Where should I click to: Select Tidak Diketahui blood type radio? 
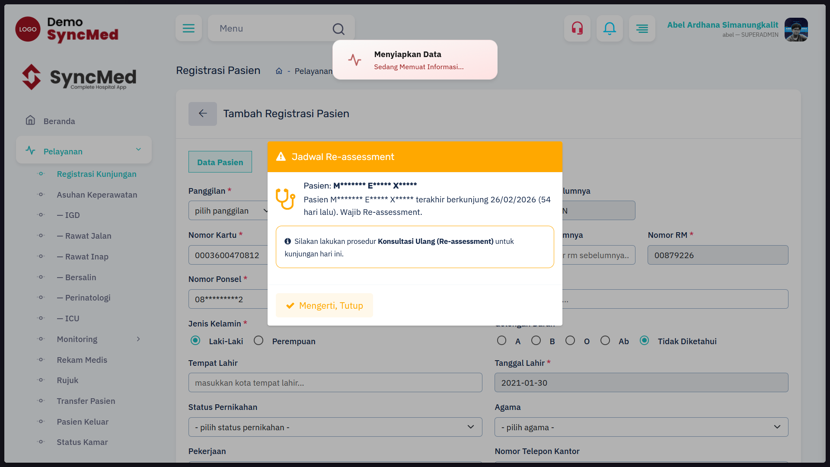click(x=644, y=341)
